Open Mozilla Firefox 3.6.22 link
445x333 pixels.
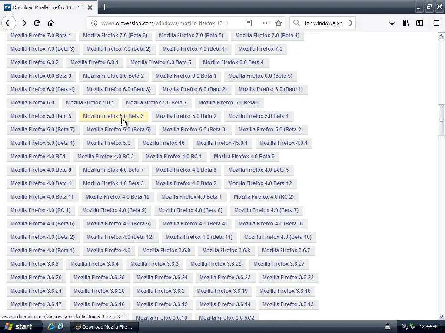click(x=288, y=277)
